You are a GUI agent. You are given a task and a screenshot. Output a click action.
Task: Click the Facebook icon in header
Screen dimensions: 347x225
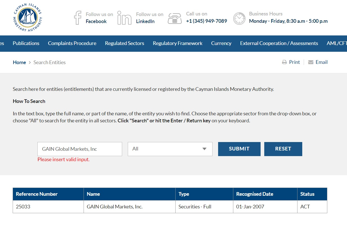tap(78, 18)
